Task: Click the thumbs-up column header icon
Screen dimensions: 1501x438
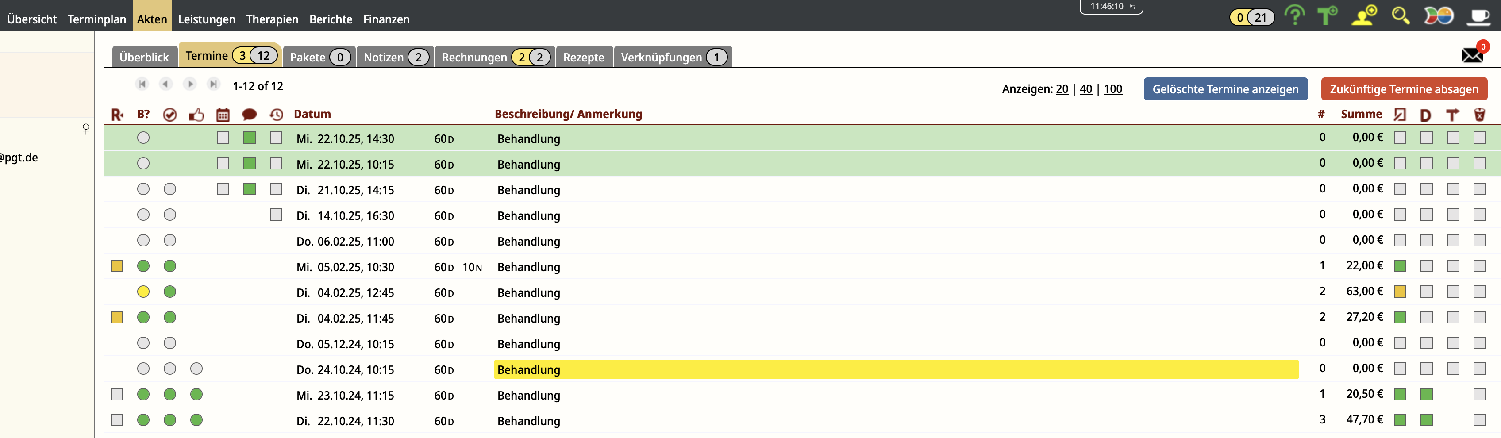Action: [x=196, y=114]
